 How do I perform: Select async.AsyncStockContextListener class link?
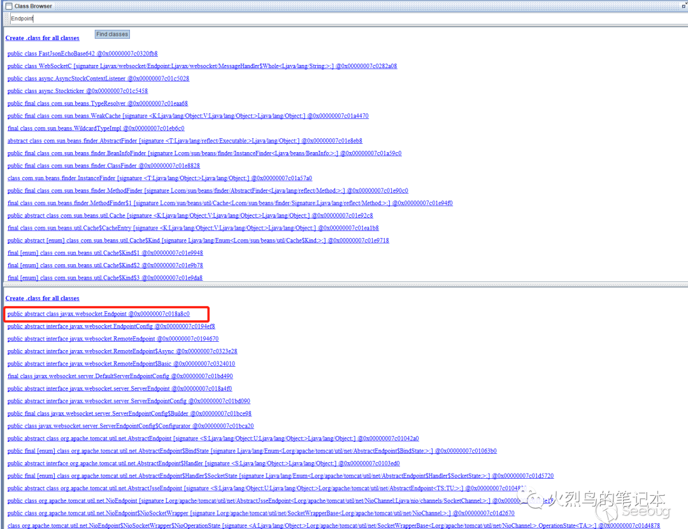(98, 78)
